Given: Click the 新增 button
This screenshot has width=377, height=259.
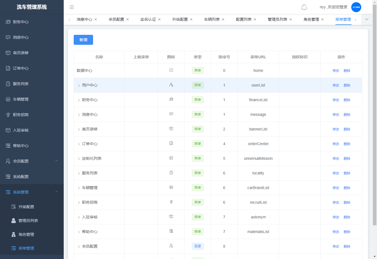Looking at the screenshot, I should (83, 40).
